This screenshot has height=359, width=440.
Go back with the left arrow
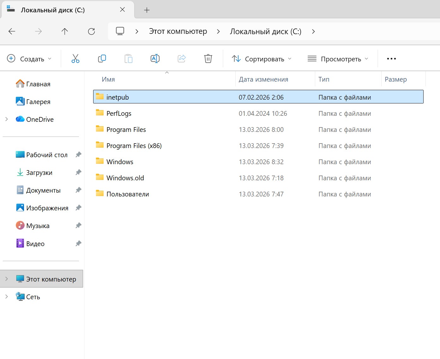12,31
